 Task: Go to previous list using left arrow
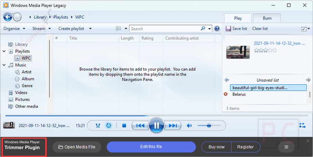(x=227, y=80)
